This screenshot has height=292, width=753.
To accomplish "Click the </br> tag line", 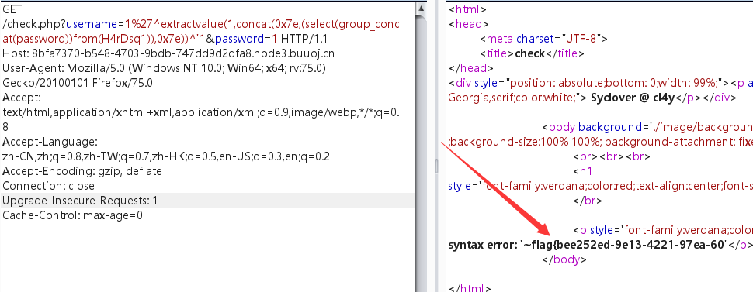I will pyautogui.click(x=588, y=201).
